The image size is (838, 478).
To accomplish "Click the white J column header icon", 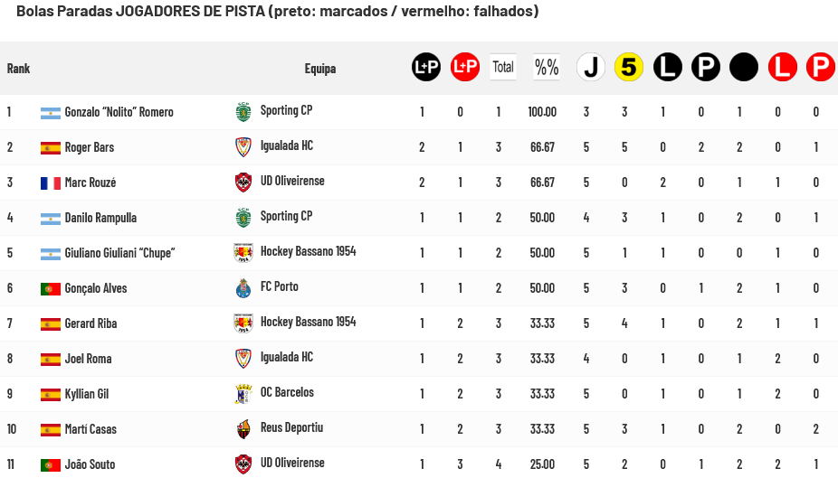I will click(x=591, y=67).
